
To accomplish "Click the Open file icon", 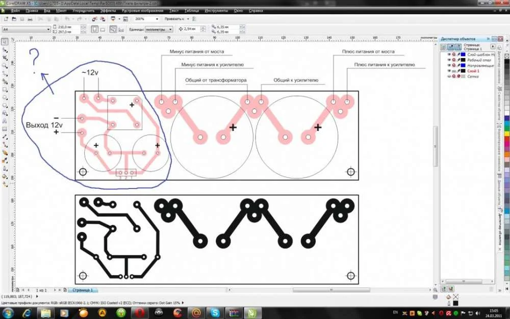I will [14, 19].
